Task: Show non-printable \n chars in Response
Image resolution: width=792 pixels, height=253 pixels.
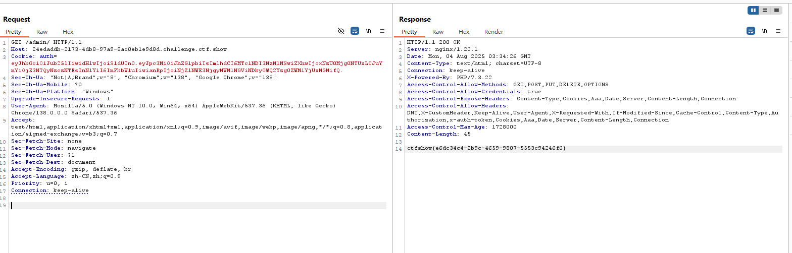Action: click(765, 31)
